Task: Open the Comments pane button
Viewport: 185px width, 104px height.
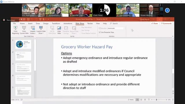Action: 166,23
